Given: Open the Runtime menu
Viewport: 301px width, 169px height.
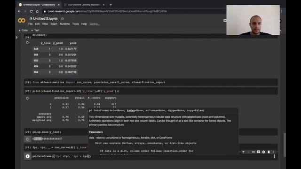Looking at the screenshot, I should coord(65,24).
